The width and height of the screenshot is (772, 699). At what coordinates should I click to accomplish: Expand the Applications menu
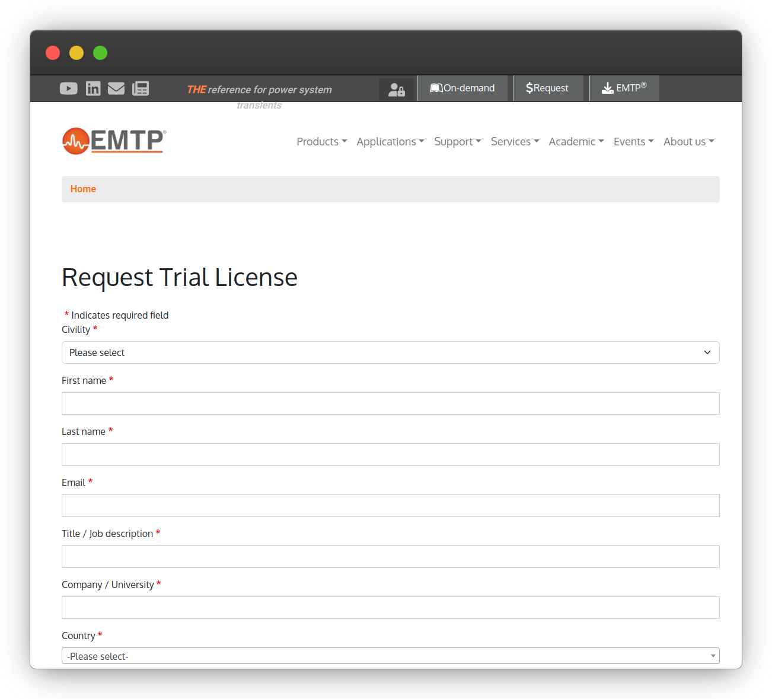pos(390,141)
